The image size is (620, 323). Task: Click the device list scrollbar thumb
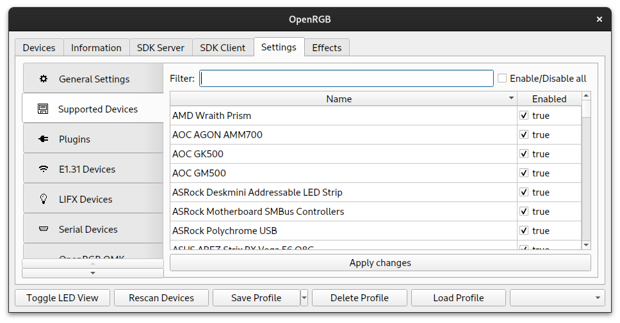click(x=587, y=109)
